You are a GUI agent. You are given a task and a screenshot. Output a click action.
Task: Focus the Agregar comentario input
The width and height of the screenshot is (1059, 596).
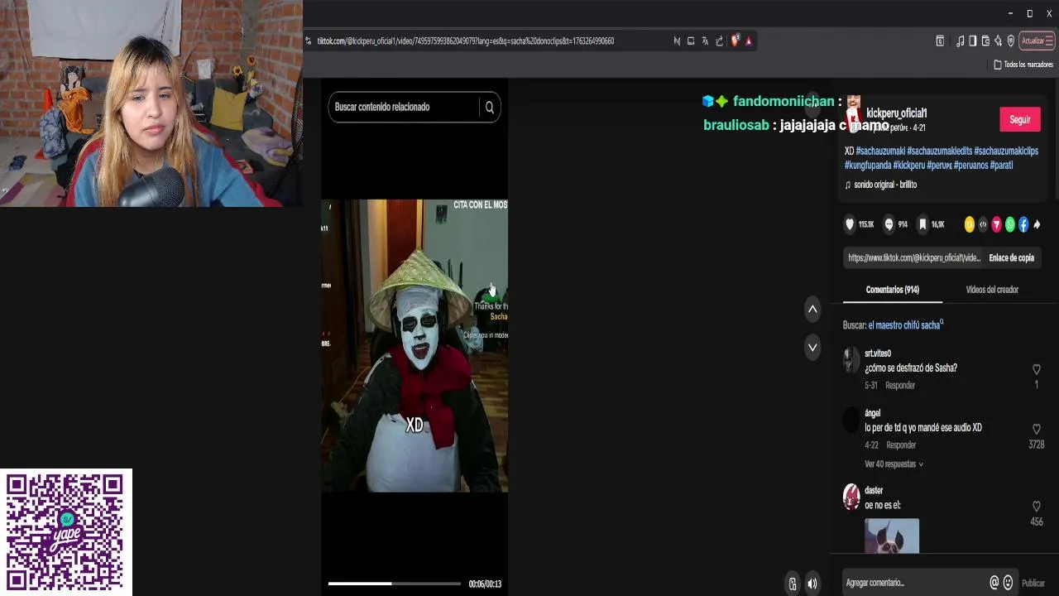pos(915,583)
